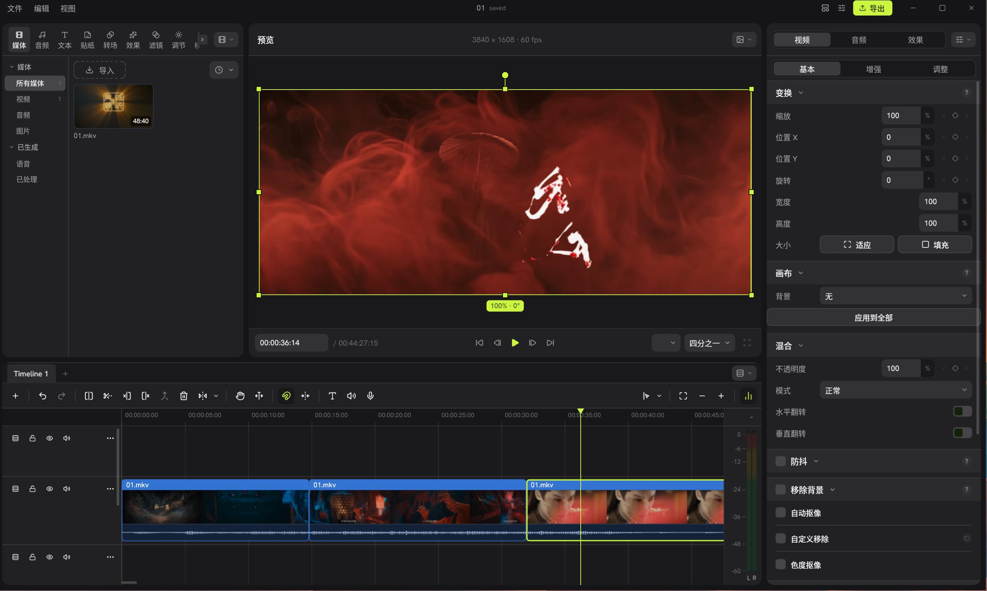The image size is (987, 591).
Task: Open the 贴纸 stickers panel
Action: pyautogui.click(x=87, y=39)
